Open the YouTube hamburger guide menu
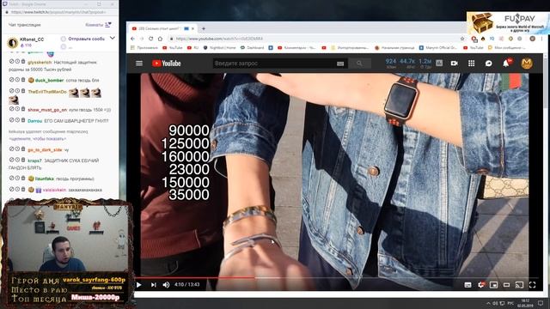The width and height of the screenshot is (550, 309). (x=139, y=64)
